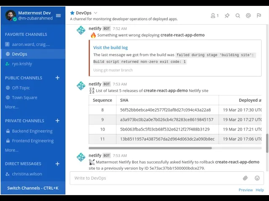269x201 pixels.
Task: Open aaron.ward, craig group message
Action: click(33, 44)
